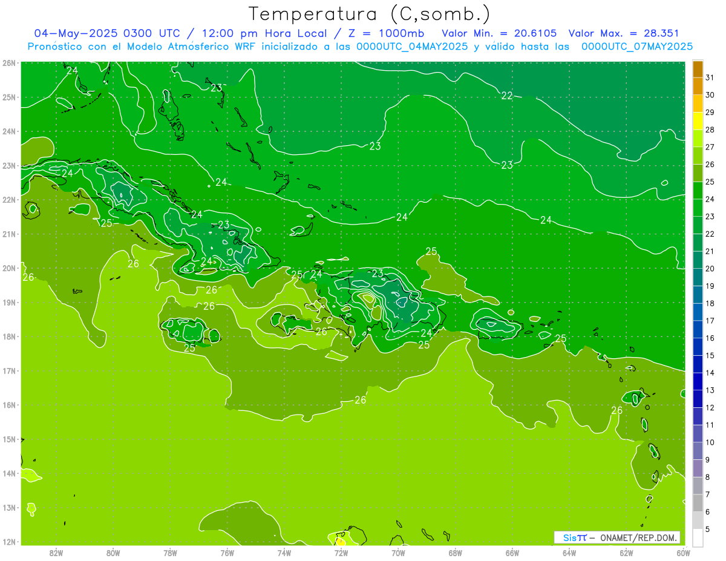Click the 'Sisπ' logo text in the credit box
The height and width of the screenshot is (561, 726).
coord(575,537)
